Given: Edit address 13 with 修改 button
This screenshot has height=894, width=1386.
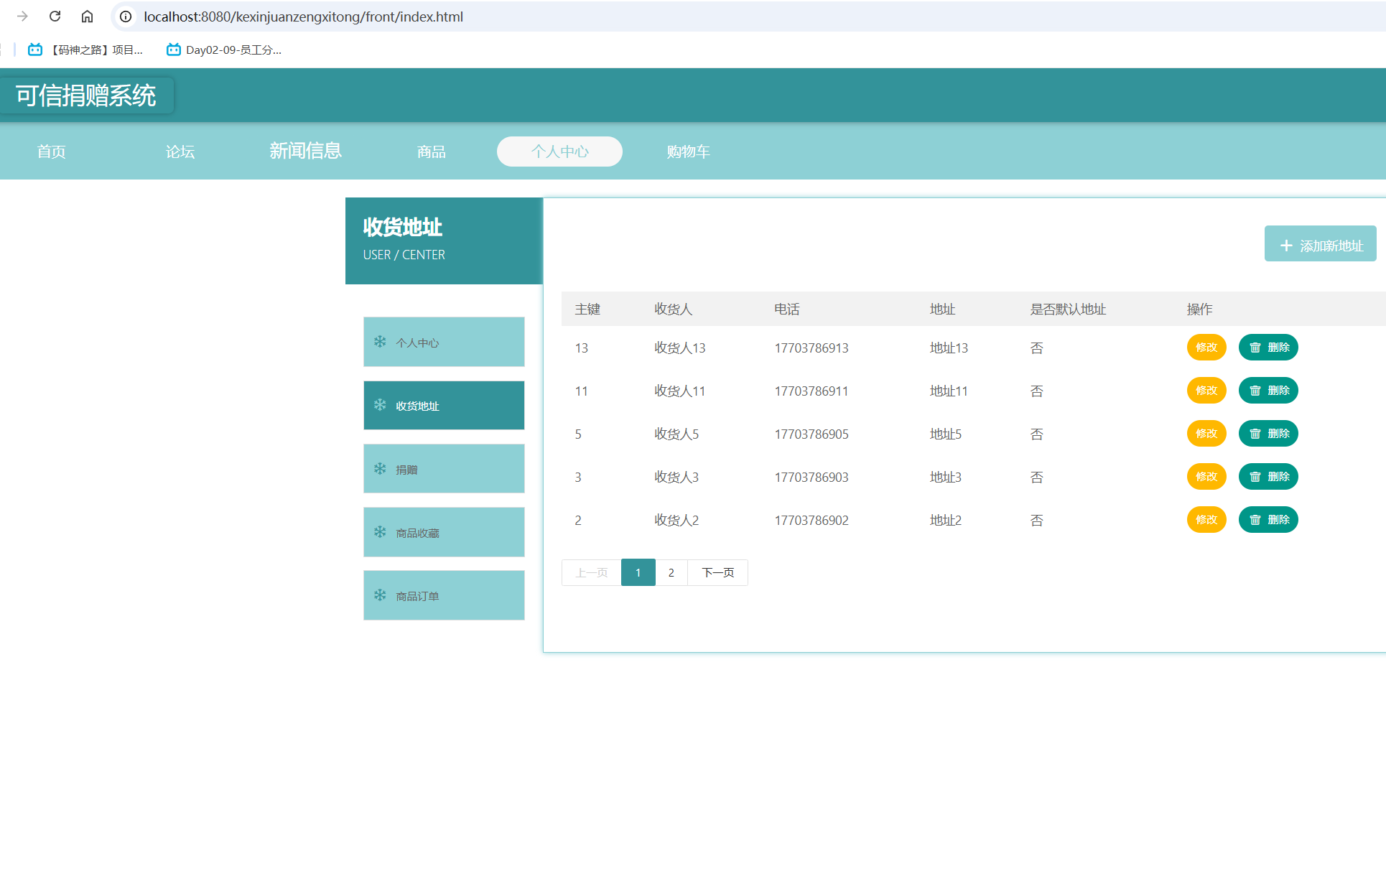Looking at the screenshot, I should (1206, 348).
